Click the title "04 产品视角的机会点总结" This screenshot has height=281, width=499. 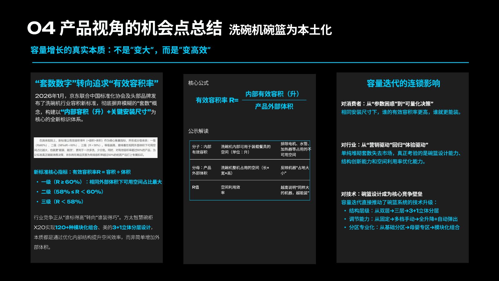pyautogui.click(x=125, y=28)
